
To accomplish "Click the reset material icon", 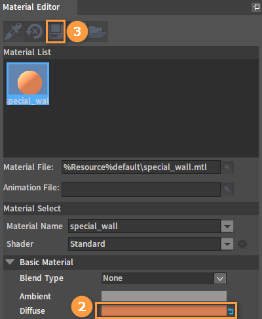I will pyautogui.click(x=34, y=32).
